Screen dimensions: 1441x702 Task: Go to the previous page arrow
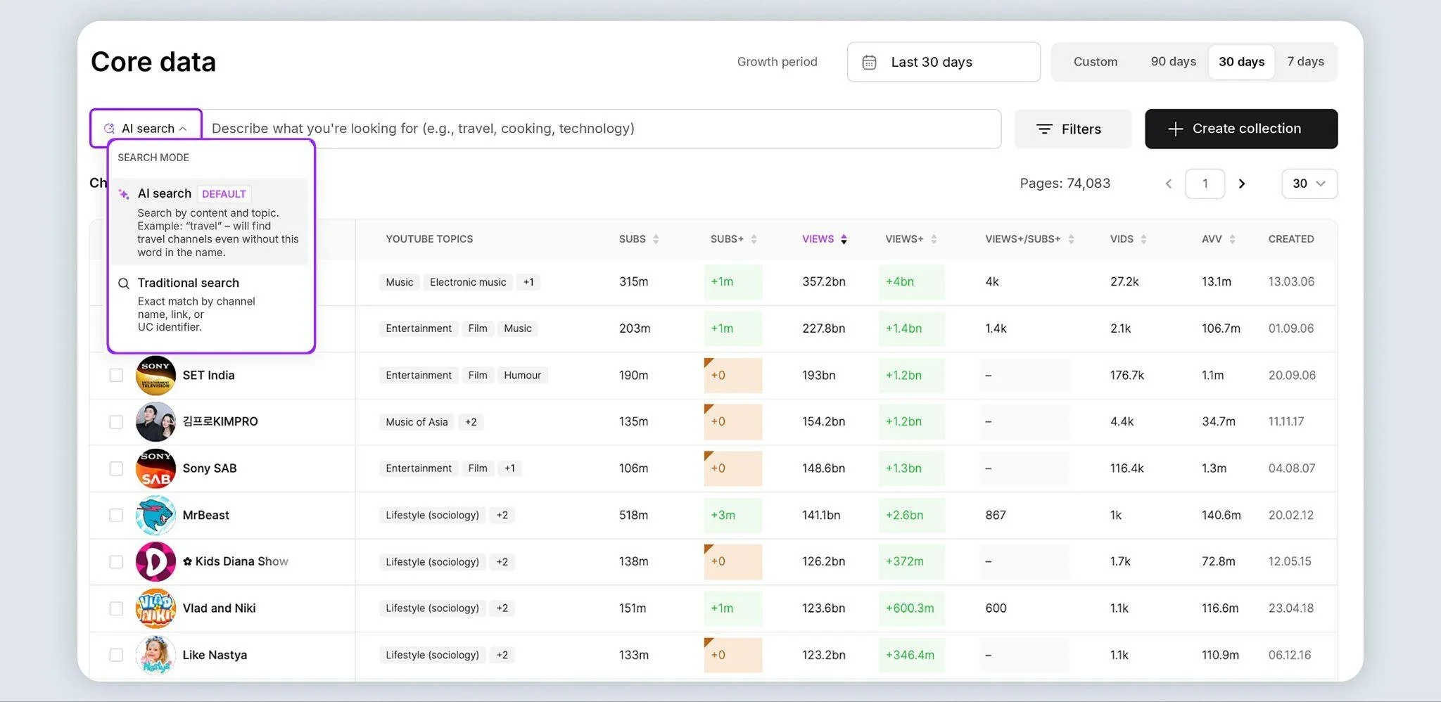coord(1169,184)
